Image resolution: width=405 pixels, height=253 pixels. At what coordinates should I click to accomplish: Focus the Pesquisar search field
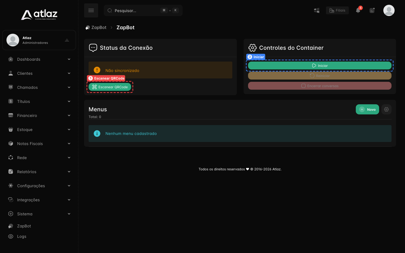tap(143, 10)
